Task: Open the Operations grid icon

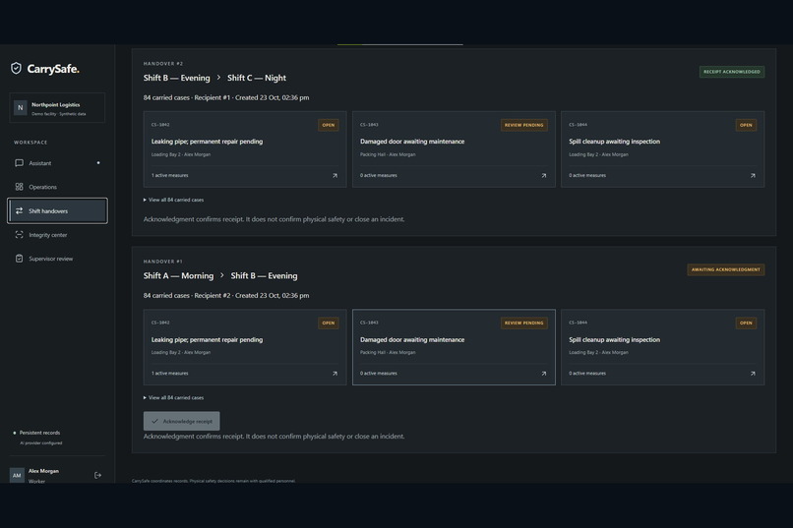Action: [20, 187]
